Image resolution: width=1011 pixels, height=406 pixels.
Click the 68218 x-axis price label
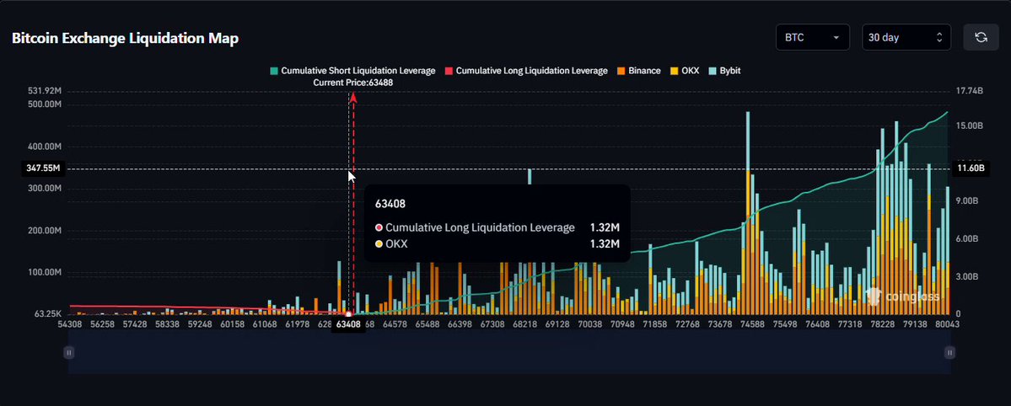pos(525,324)
